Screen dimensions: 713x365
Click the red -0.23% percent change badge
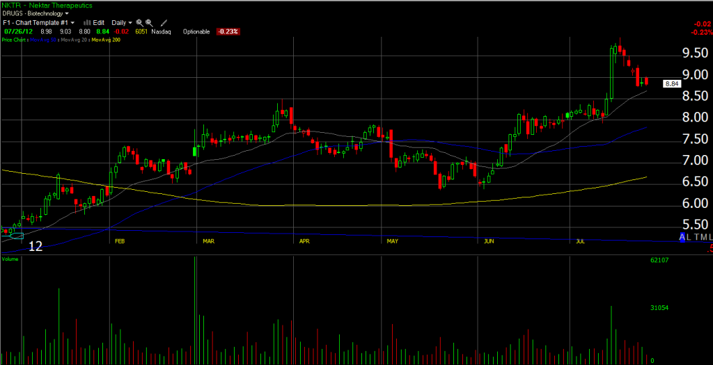tap(226, 31)
